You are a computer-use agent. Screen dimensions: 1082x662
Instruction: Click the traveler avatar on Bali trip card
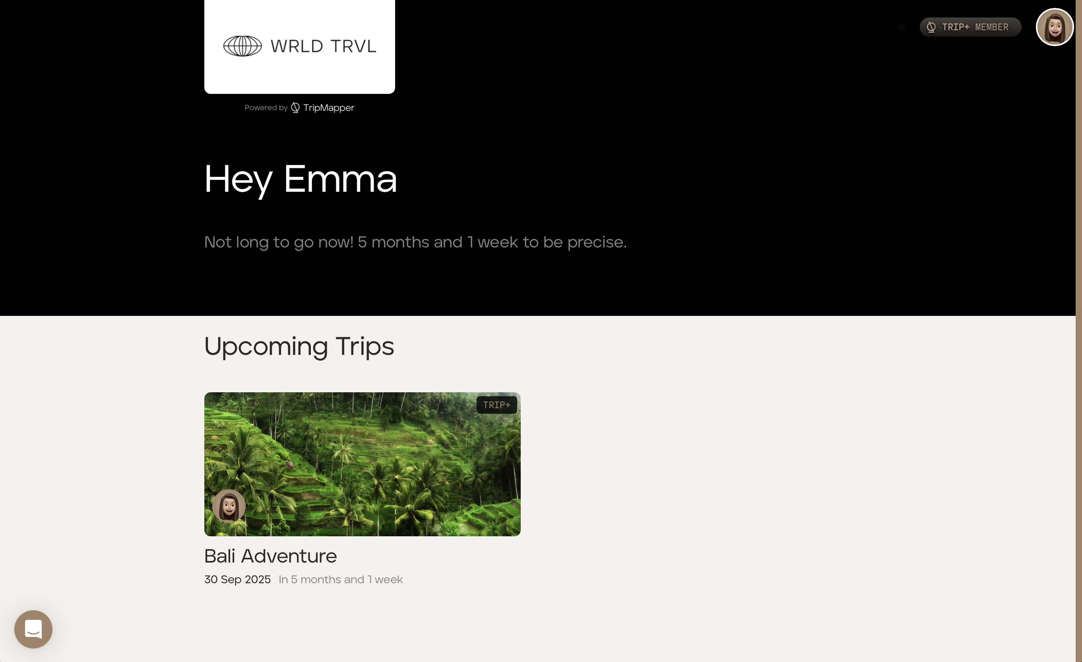(229, 506)
